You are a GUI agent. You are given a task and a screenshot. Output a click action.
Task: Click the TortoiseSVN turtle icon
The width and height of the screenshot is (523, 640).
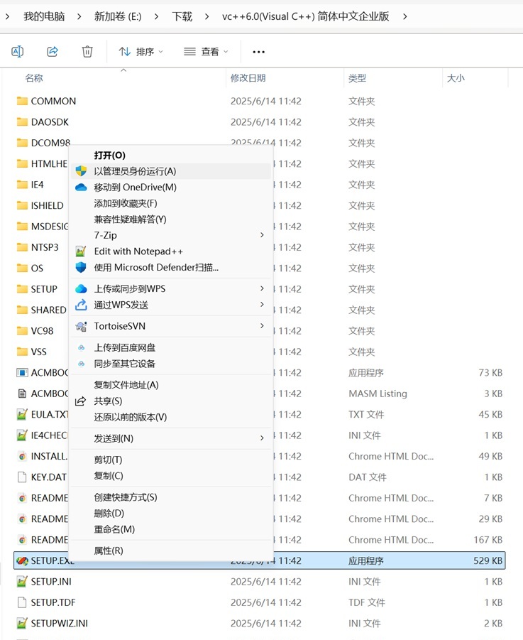click(81, 326)
